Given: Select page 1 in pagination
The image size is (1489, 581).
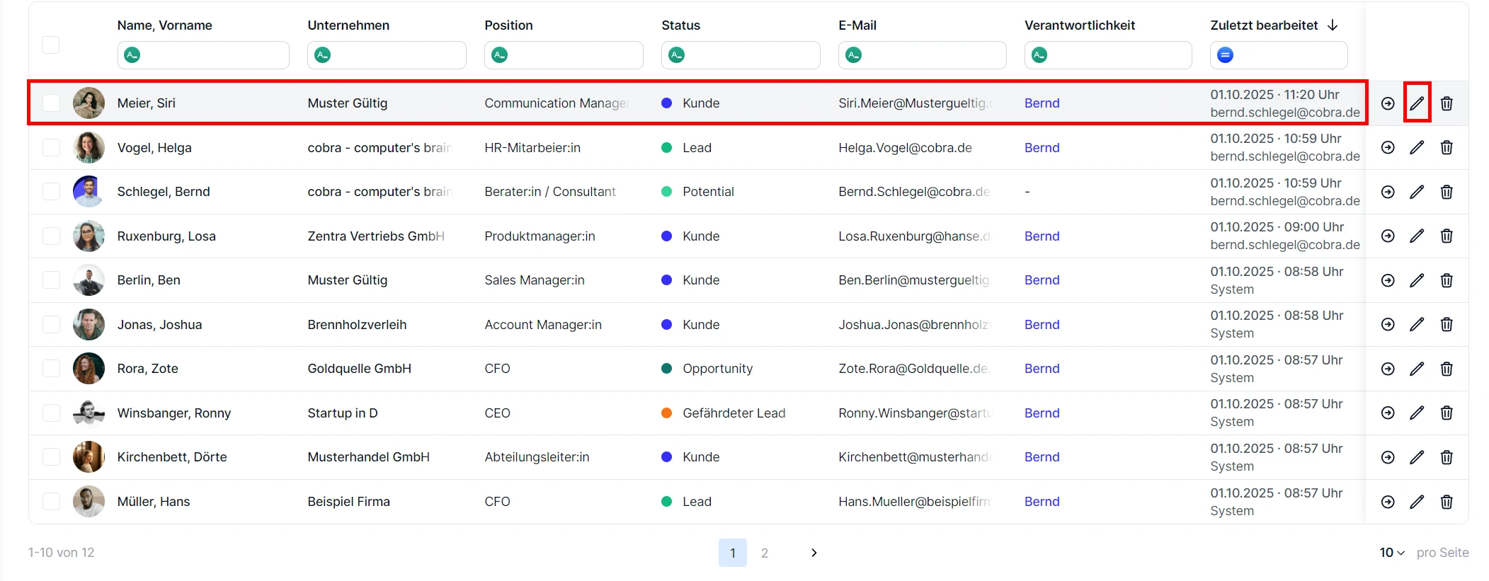Looking at the screenshot, I should 732,553.
